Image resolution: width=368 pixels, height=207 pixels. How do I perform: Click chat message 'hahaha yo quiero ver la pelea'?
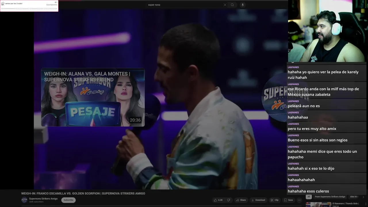click(327, 73)
